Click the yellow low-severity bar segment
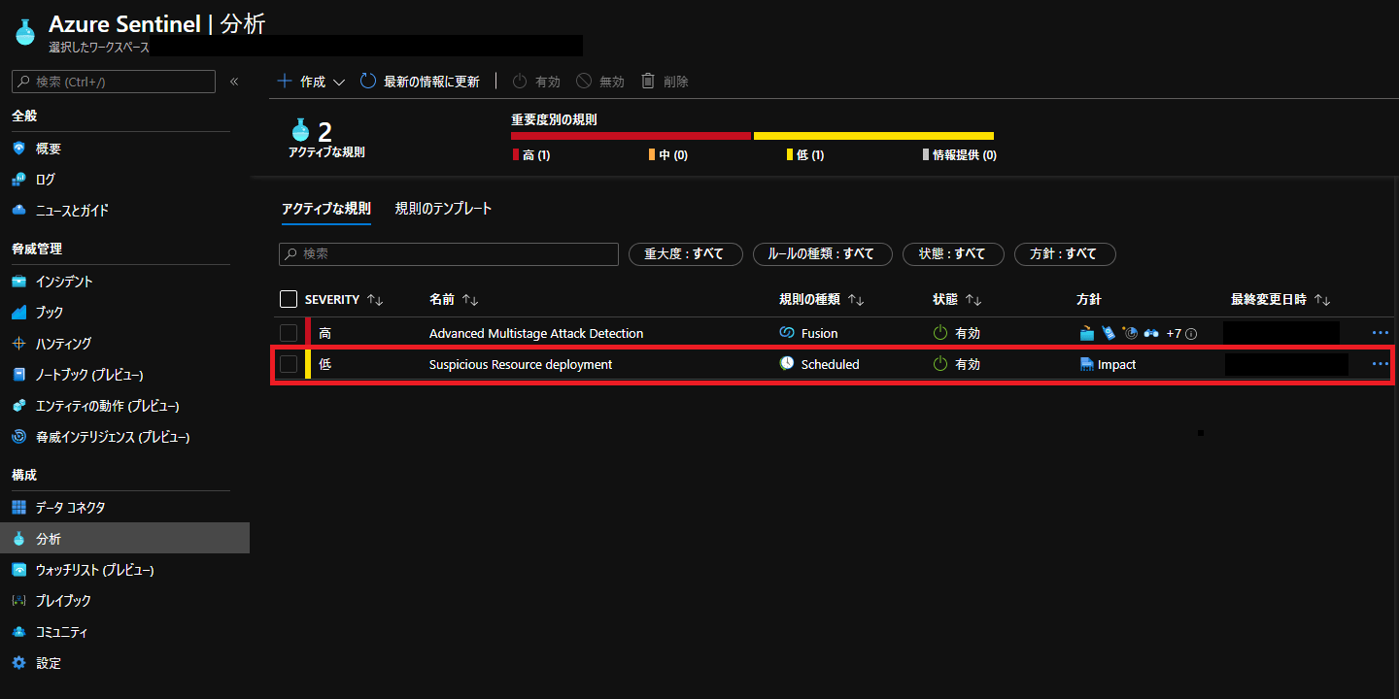The width and height of the screenshot is (1399, 699). (873, 136)
